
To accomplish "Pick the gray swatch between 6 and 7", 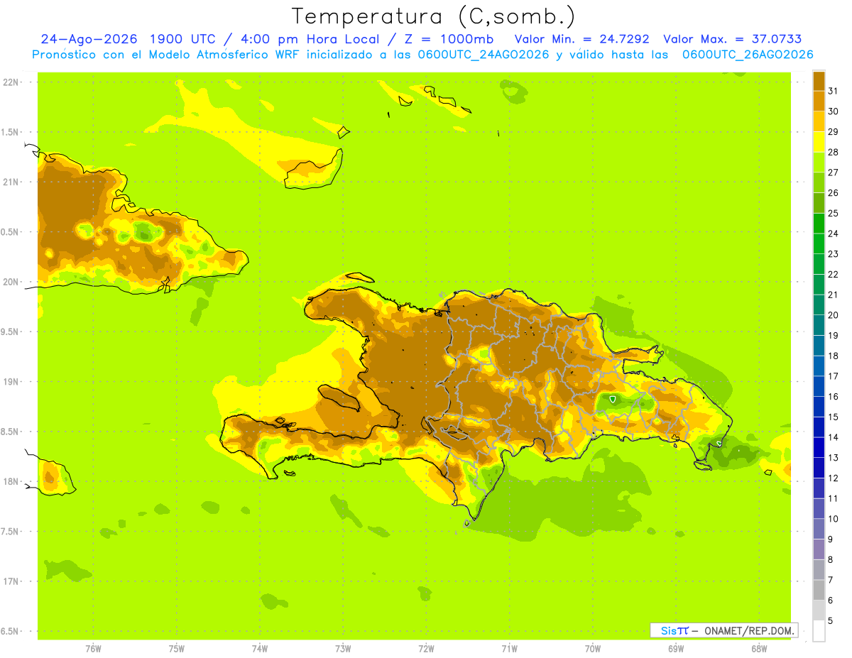I will tap(819, 590).
